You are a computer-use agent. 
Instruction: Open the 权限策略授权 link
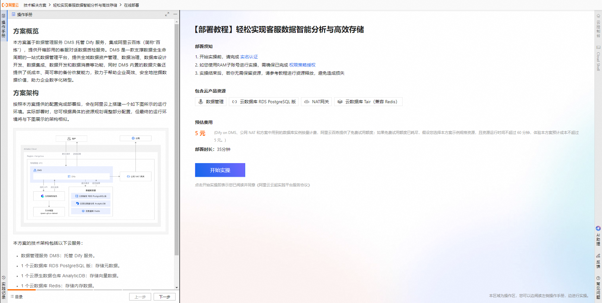coord(303,65)
